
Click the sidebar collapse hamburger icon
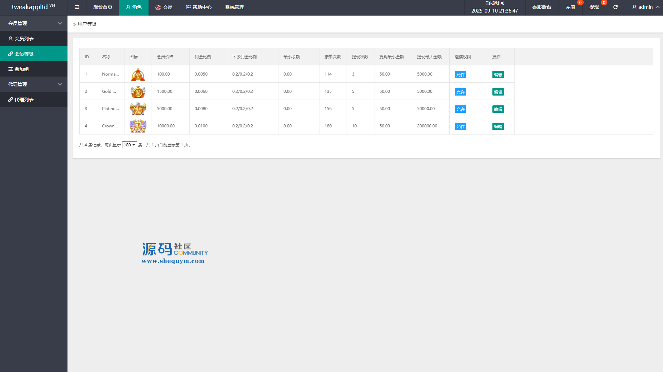77,7
